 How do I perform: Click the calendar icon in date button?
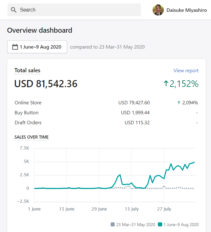pyautogui.click(x=15, y=47)
